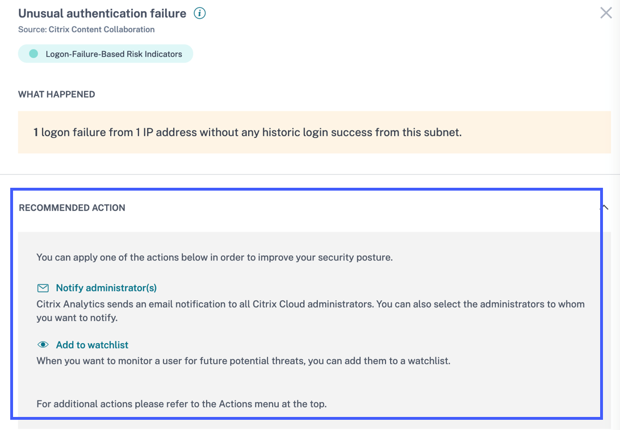Image resolution: width=620 pixels, height=430 pixels.
Task: Click the envelope icon for notifying administrators
Action: tap(43, 288)
